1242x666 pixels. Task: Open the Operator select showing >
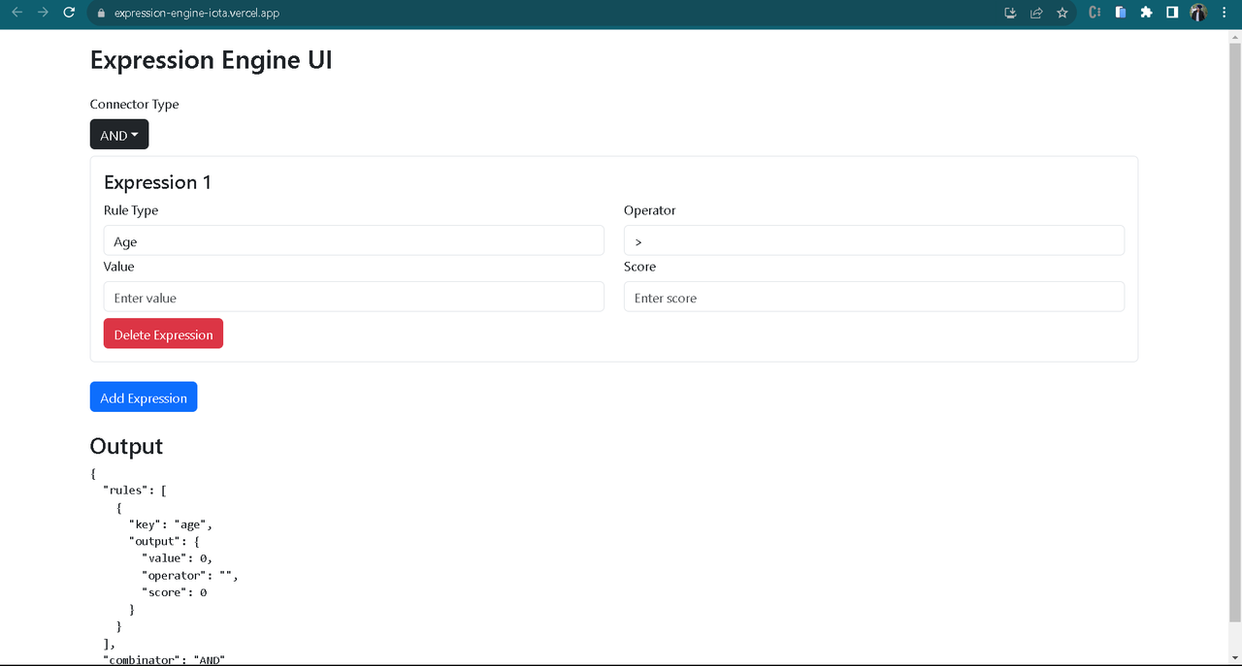pyautogui.click(x=874, y=240)
